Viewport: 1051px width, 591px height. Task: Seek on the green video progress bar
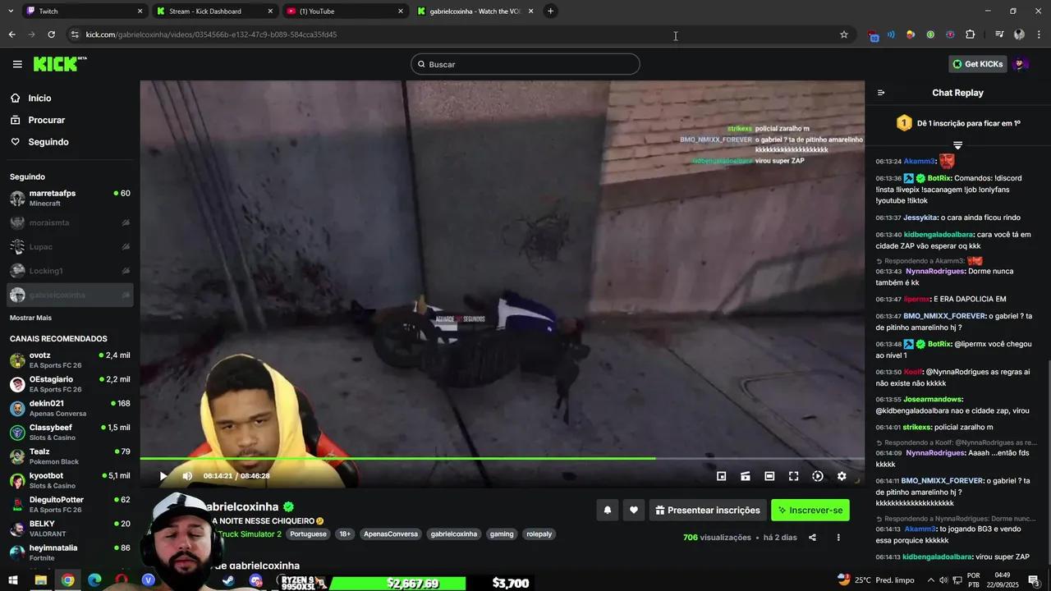pyautogui.click(x=503, y=459)
